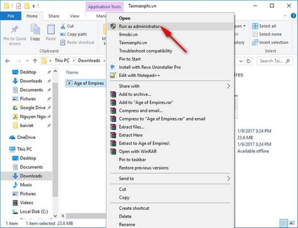The image size is (298, 228).
Task: Click the chevron after Downloads in path
Action: coord(104,61)
